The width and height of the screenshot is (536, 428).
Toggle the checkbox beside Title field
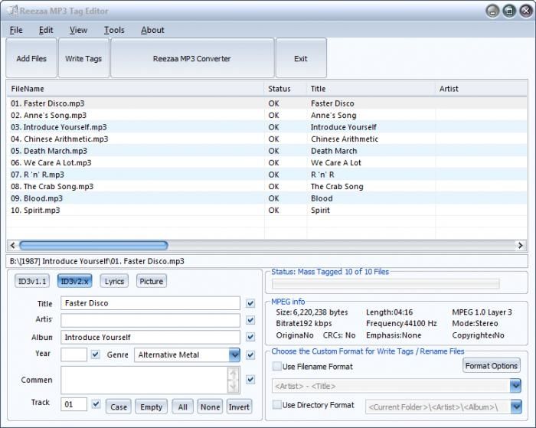[x=250, y=303]
